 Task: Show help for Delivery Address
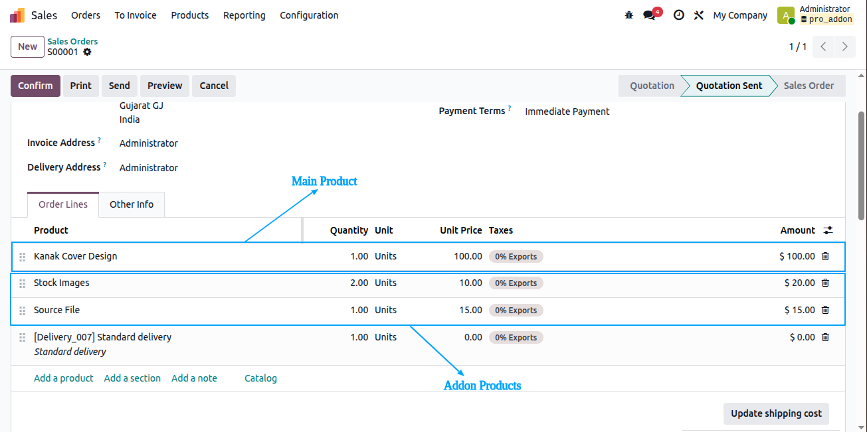click(x=104, y=165)
